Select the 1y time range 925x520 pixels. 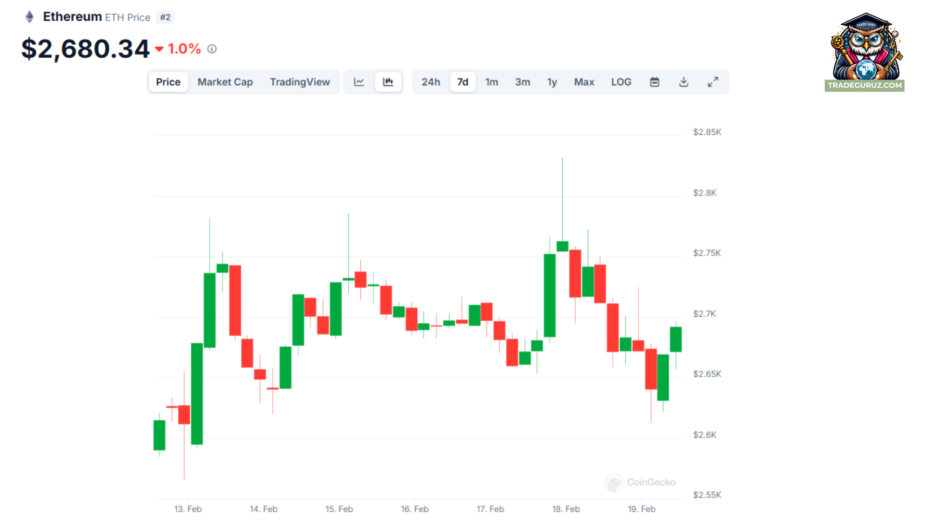(552, 82)
